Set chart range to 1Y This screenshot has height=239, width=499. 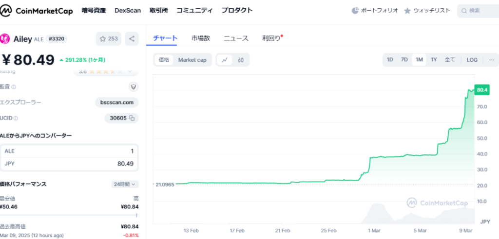(434, 60)
